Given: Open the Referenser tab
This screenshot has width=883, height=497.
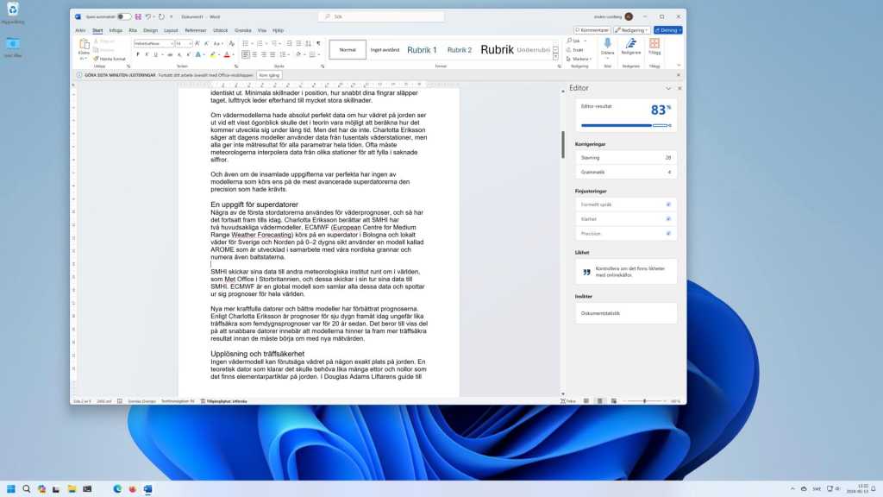Looking at the screenshot, I should (x=196, y=30).
